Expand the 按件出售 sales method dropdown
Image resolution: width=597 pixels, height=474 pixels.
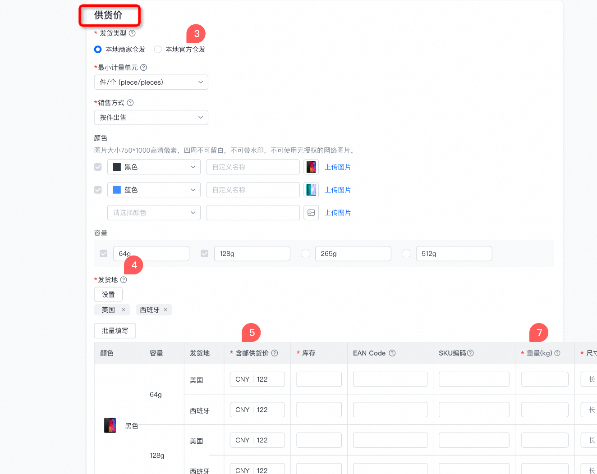tap(151, 118)
